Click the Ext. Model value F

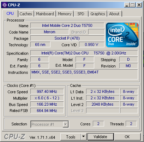click(85, 66)
